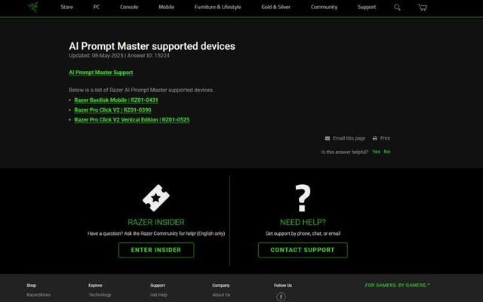Viewport: 483px width, 302px height.
Task: Click the ENTER INSIDER button
Action: click(156, 250)
